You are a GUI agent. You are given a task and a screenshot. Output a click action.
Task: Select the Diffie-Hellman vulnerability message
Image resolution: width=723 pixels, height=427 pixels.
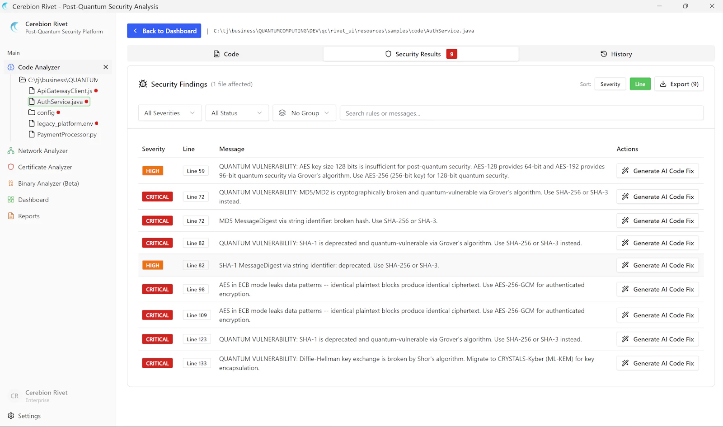(407, 363)
